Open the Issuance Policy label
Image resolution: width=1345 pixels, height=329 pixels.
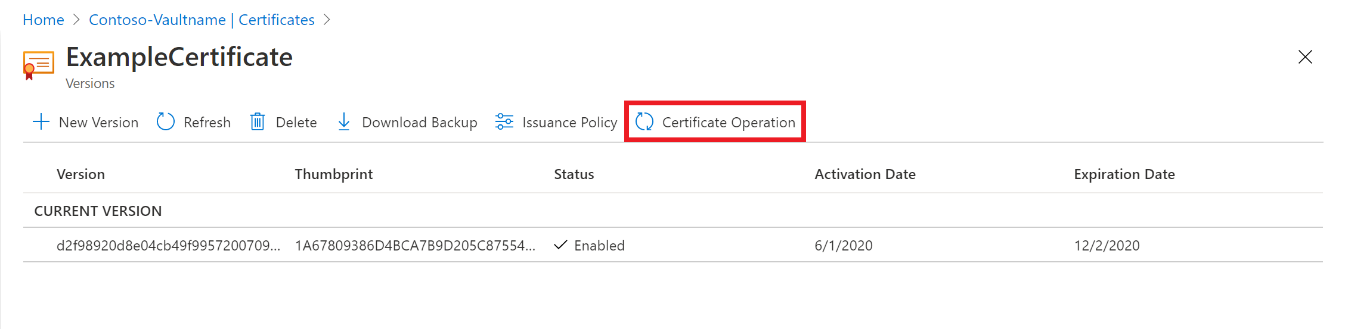(x=569, y=123)
